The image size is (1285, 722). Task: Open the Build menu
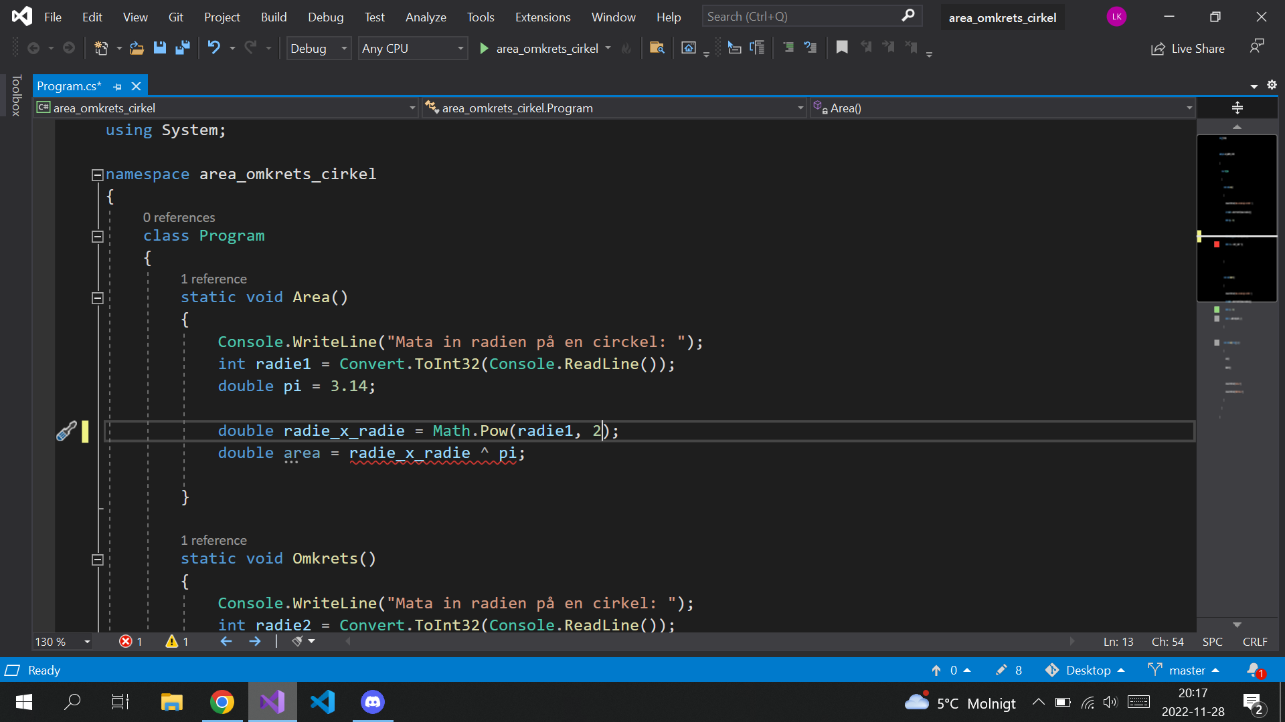click(273, 17)
